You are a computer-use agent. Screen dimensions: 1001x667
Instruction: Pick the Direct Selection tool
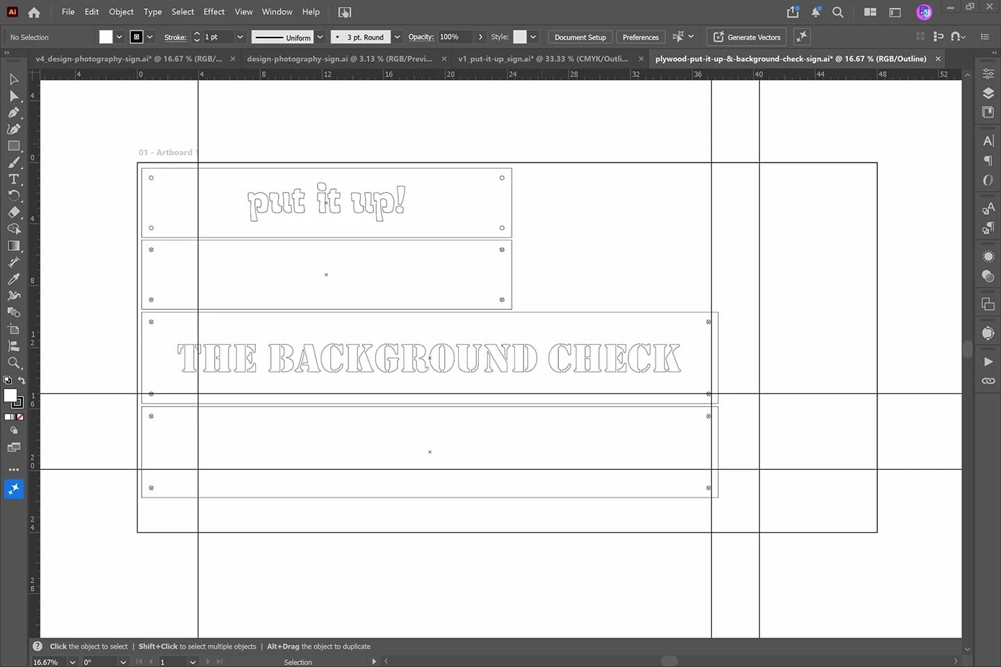click(x=13, y=96)
